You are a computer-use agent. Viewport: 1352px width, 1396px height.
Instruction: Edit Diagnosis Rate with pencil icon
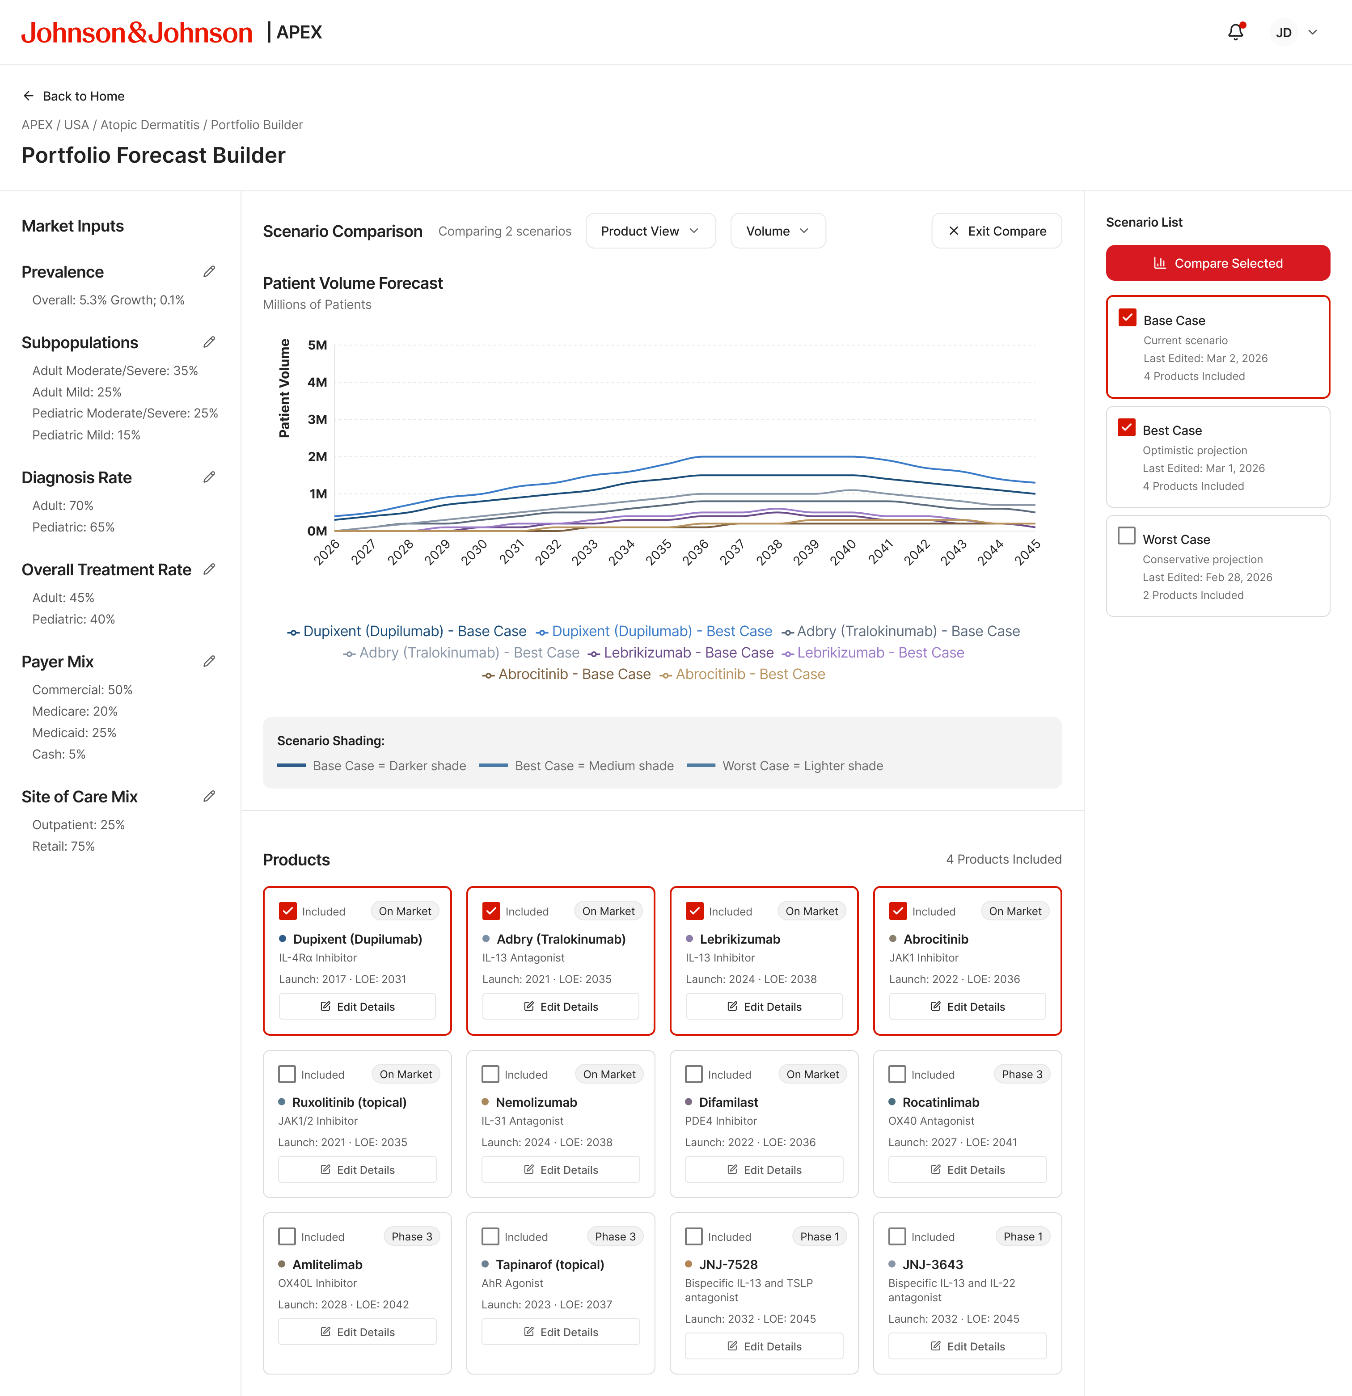pos(209,477)
